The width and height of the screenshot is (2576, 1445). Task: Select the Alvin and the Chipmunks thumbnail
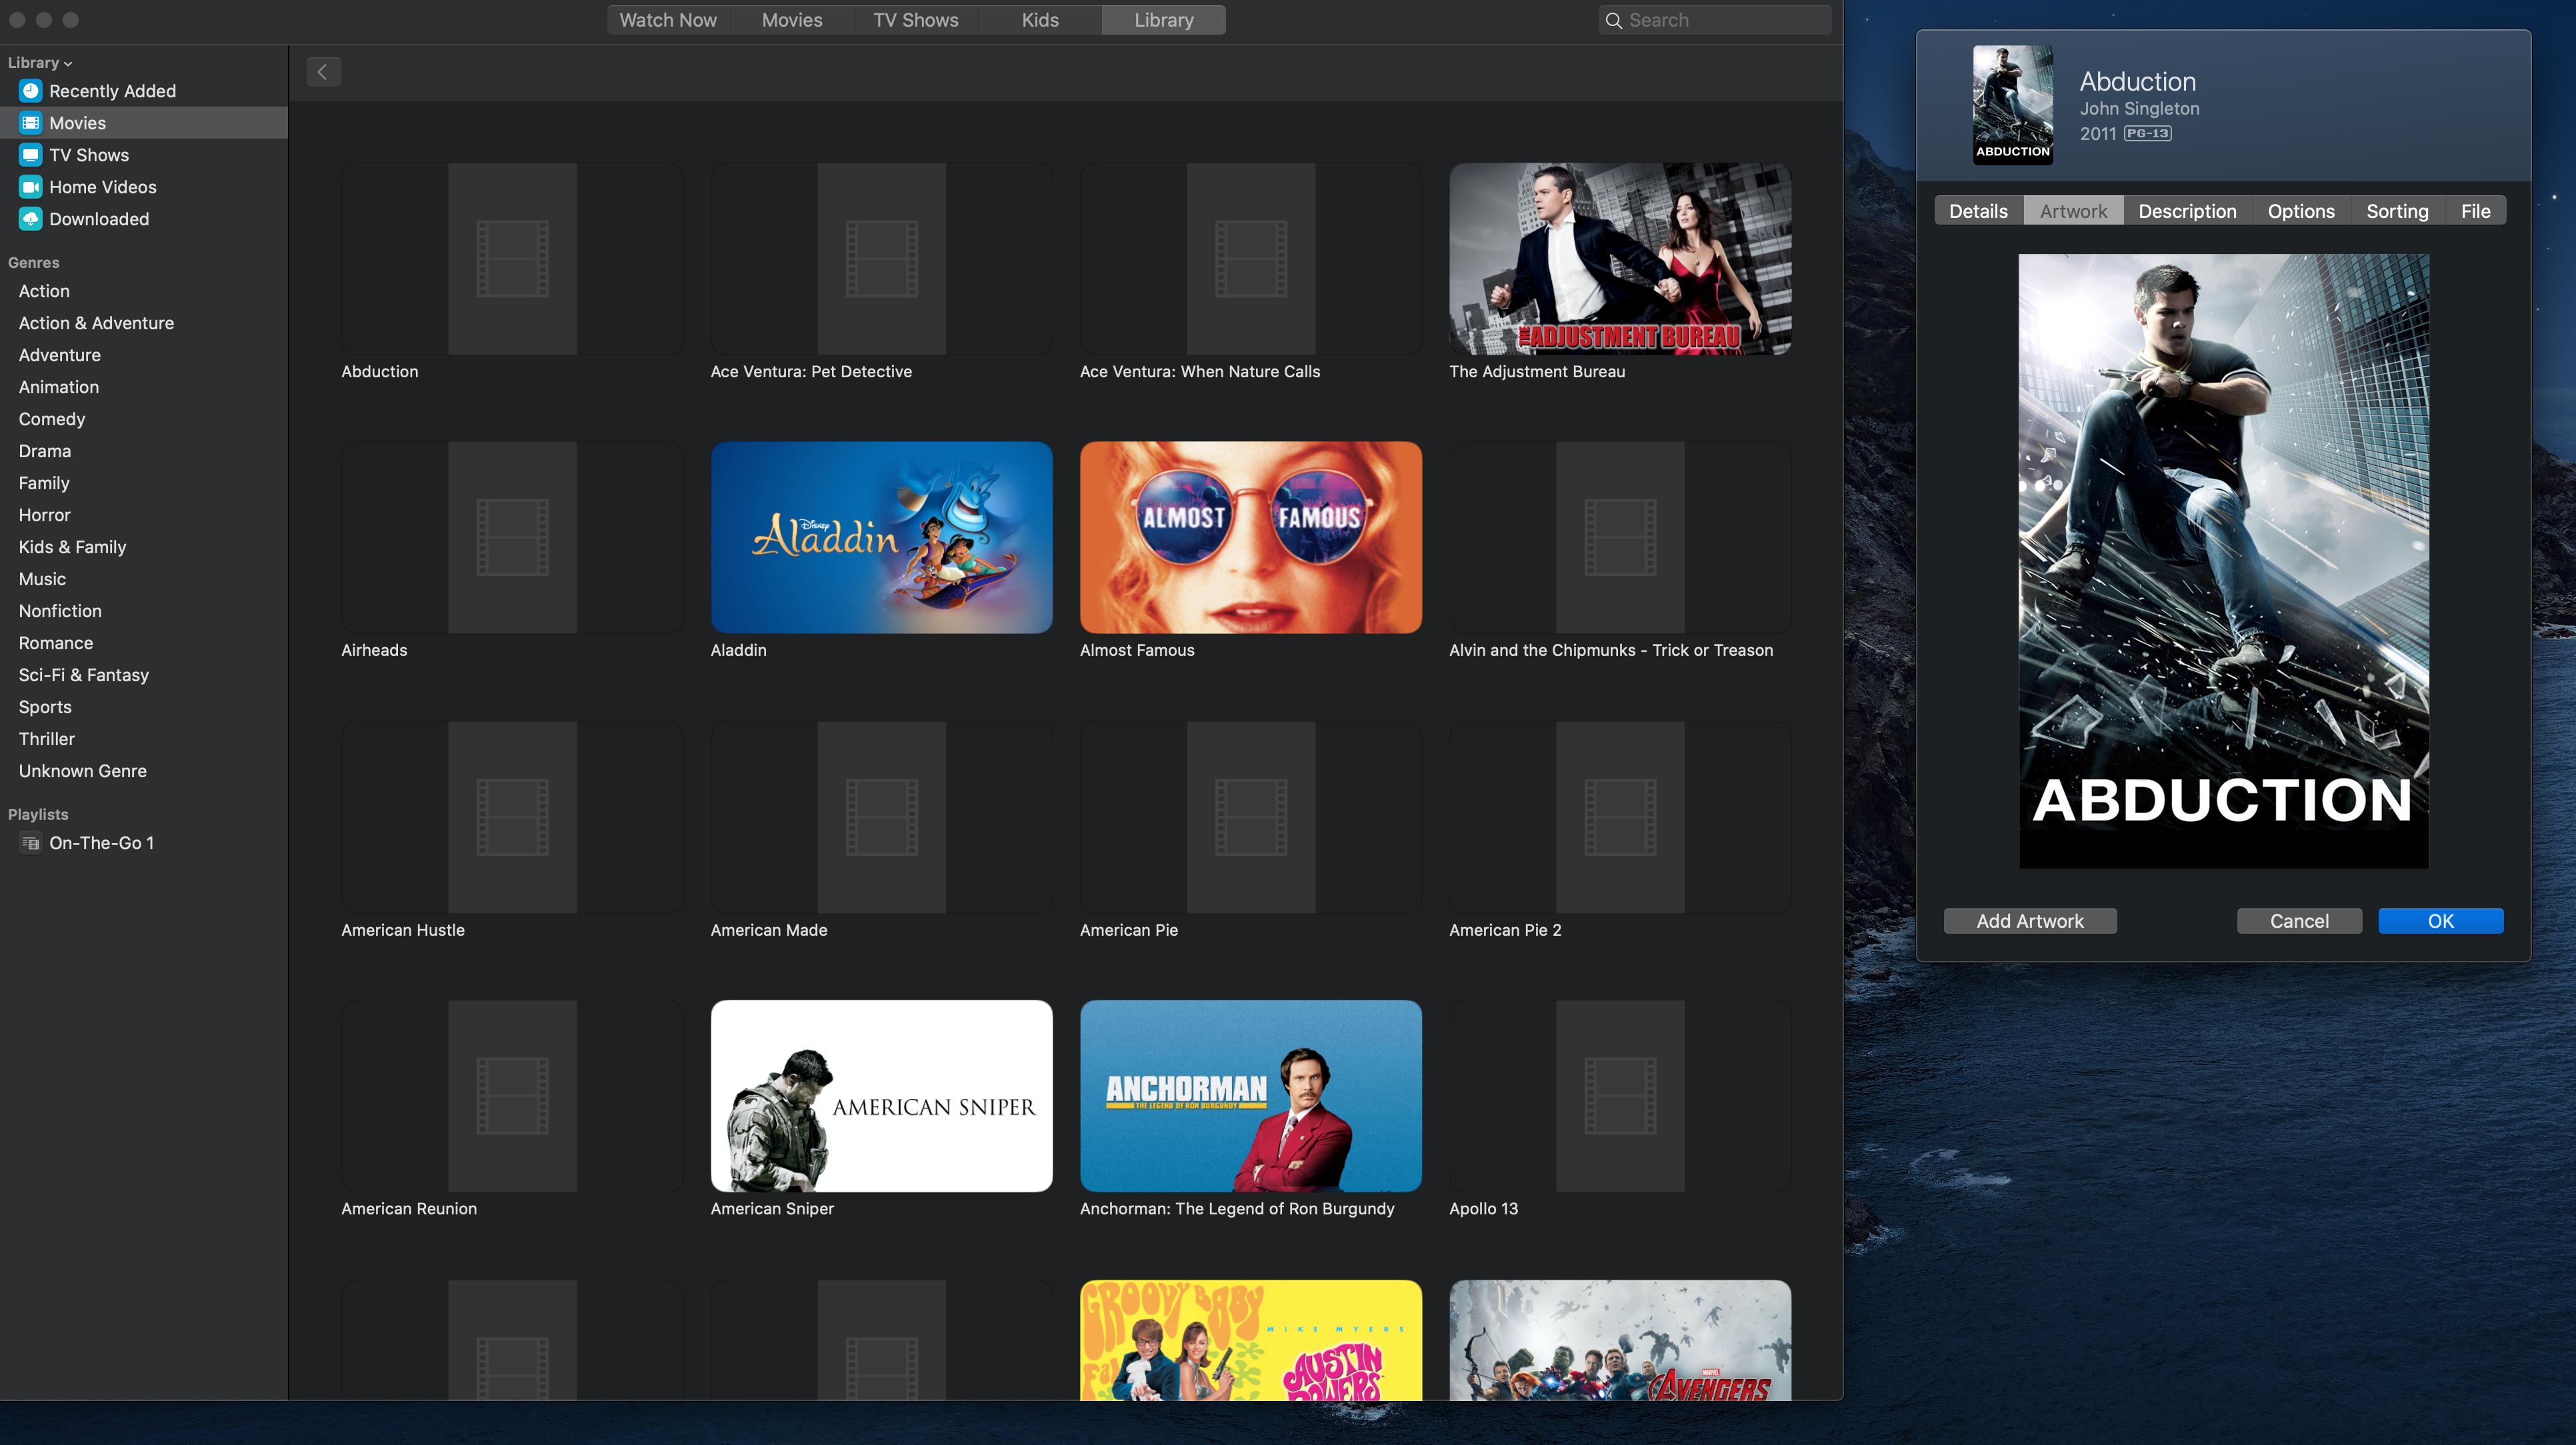pos(1620,538)
